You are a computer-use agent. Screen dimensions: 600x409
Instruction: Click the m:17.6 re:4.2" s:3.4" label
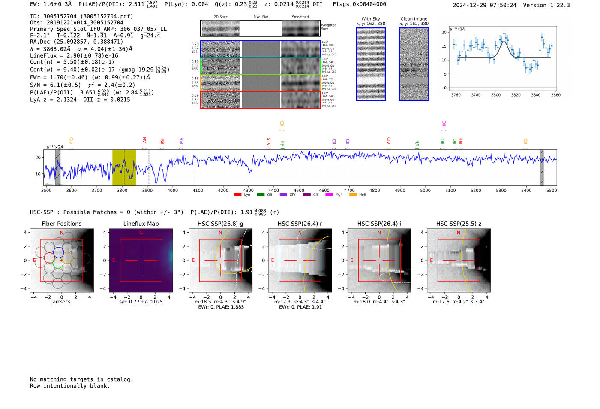pos(459,302)
